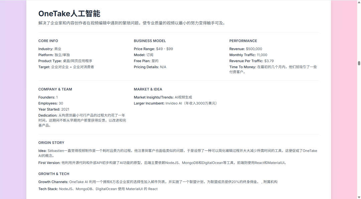The width and height of the screenshot is (361, 199).
Task: Click the Dedication paragraph
Action: pos(82,121)
